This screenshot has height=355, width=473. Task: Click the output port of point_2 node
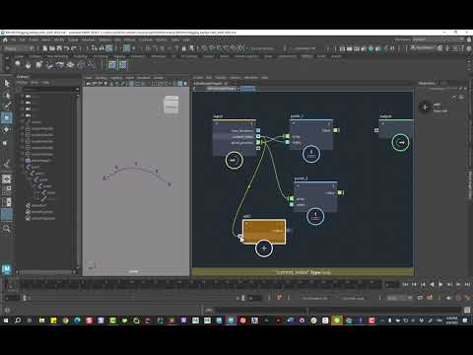[x=340, y=192]
